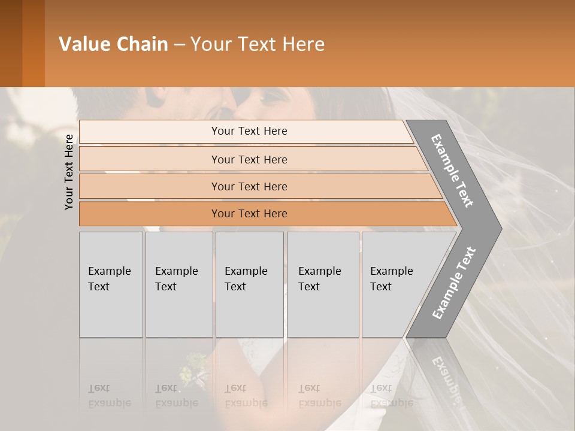This screenshot has width=575, height=431.
Task: Click the third "Your Text Here" bar from top
Action: [x=249, y=186]
